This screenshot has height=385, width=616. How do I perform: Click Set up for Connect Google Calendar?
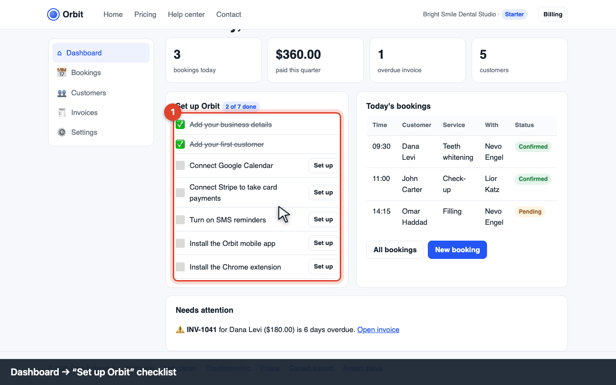323,166
